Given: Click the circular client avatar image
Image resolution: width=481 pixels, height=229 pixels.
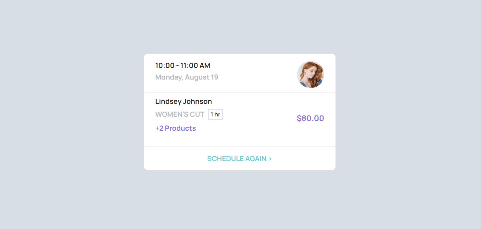Looking at the screenshot, I should tap(310, 74).
